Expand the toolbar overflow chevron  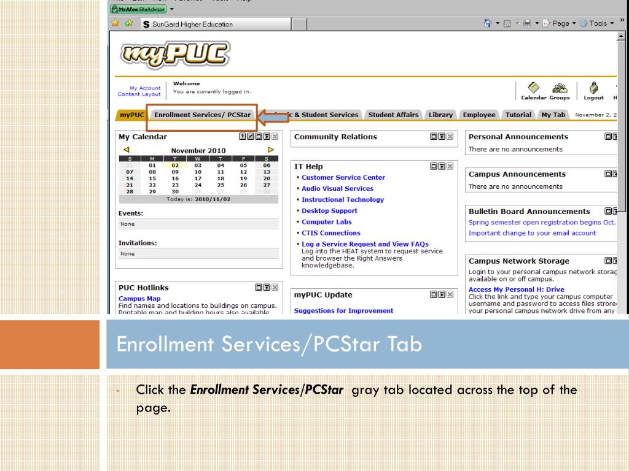click(x=622, y=20)
